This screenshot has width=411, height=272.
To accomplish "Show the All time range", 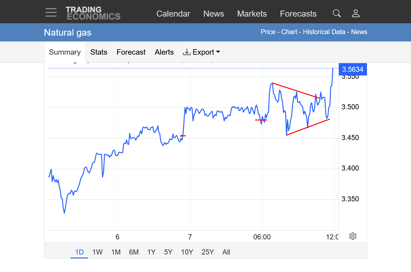I will 226,252.
